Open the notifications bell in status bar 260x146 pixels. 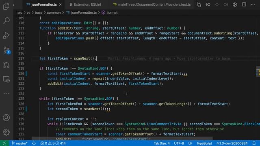click(254, 143)
